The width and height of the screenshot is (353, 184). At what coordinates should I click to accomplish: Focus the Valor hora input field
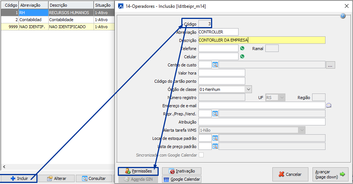[222, 73]
